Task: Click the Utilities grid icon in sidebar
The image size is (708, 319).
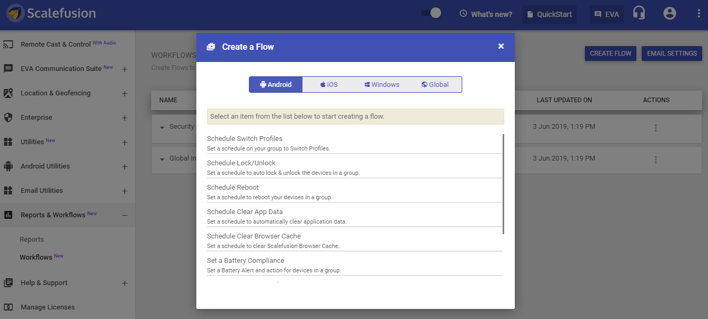Action: click(x=8, y=142)
